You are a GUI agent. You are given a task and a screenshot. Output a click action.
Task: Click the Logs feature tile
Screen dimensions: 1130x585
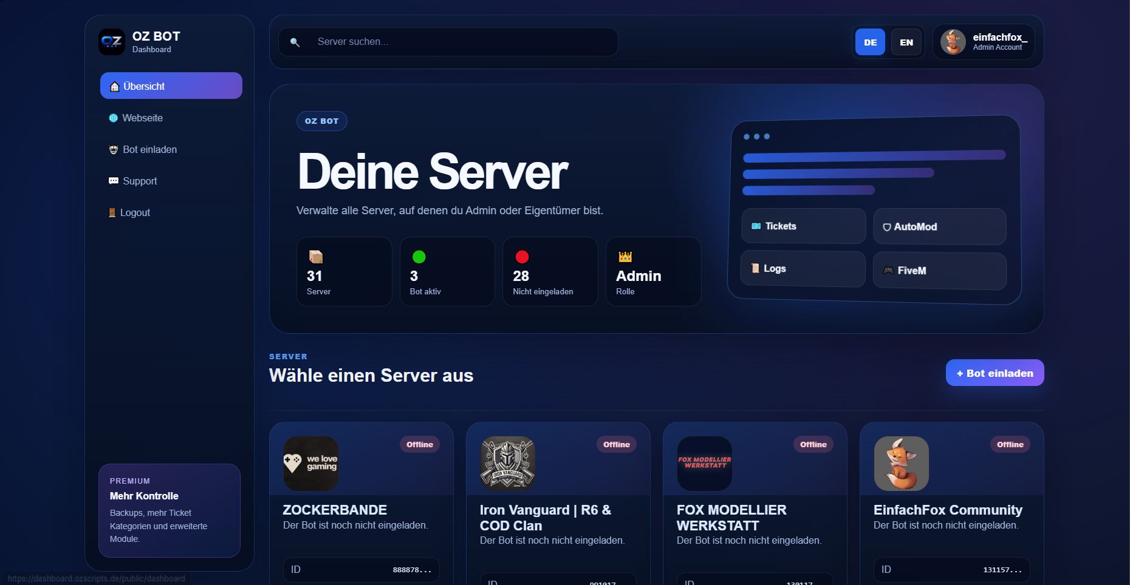coord(803,268)
